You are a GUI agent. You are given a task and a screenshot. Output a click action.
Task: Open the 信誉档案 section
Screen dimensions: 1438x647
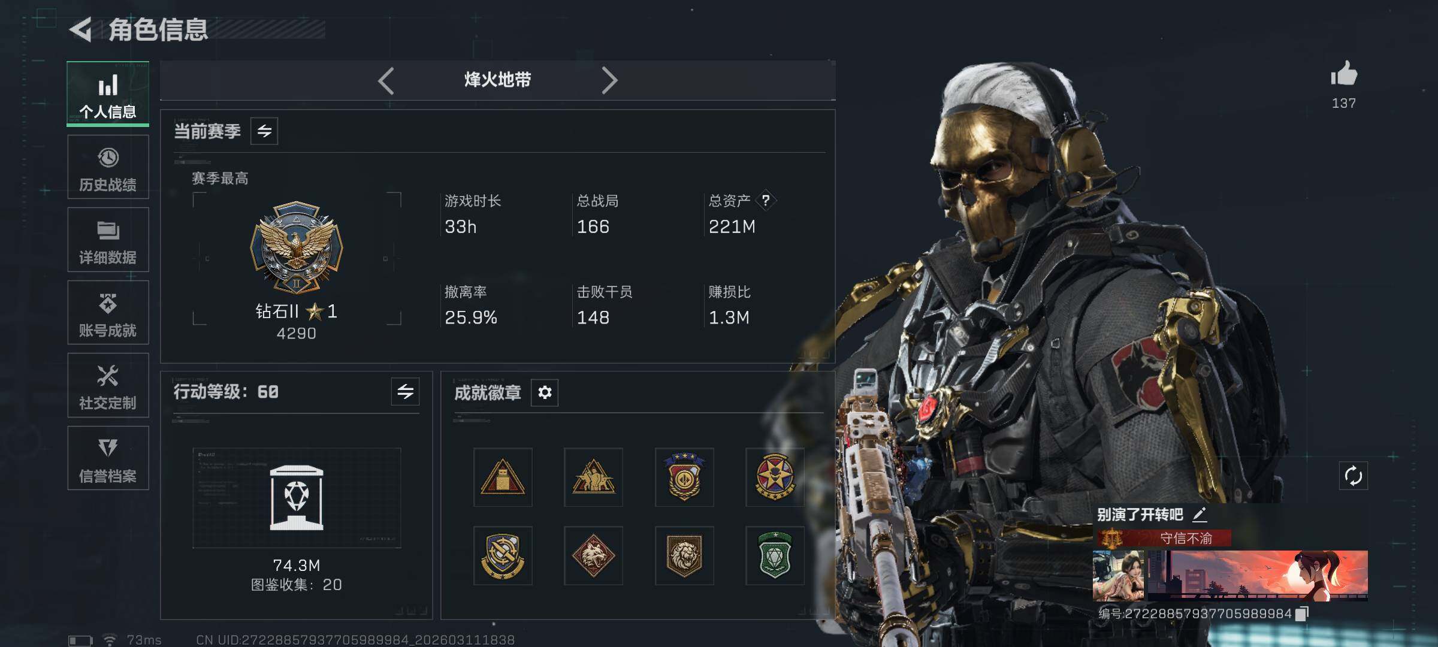pyautogui.click(x=108, y=458)
